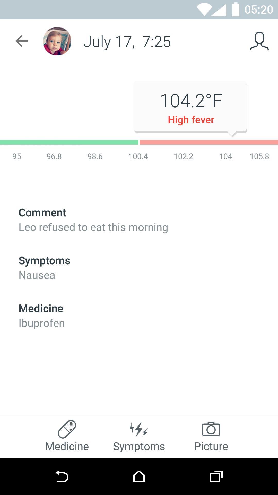Viewport: 278px width, 495px height.
Task: Open recent apps overview button
Action: tap(216, 476)
